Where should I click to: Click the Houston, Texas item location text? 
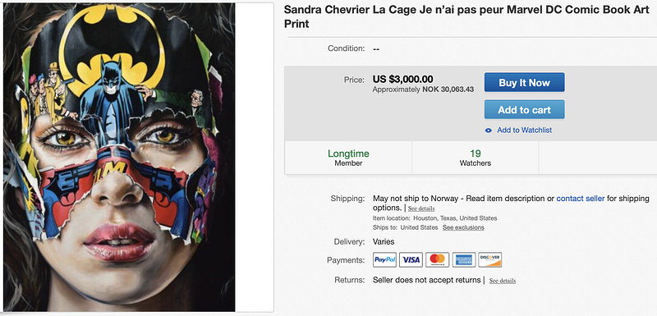click(455, 218)
